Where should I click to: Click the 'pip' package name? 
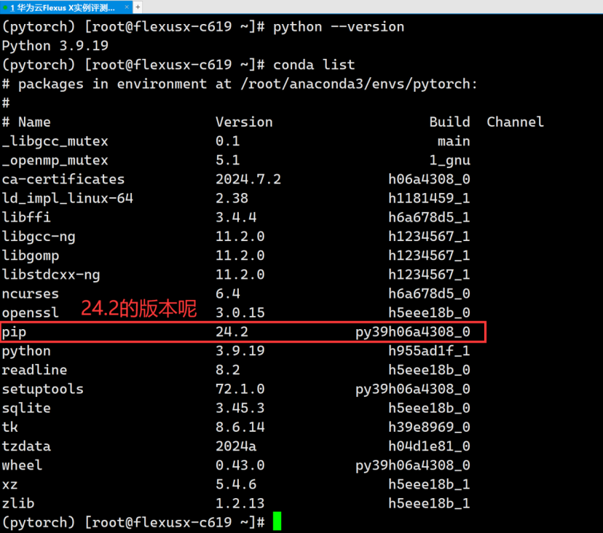pyautogui.click(x=14, y=332)
